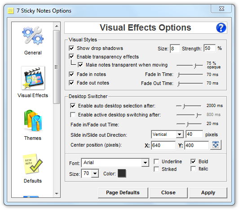Open the Themes shirts icon

pyautogui.click(x=33, y=121)
